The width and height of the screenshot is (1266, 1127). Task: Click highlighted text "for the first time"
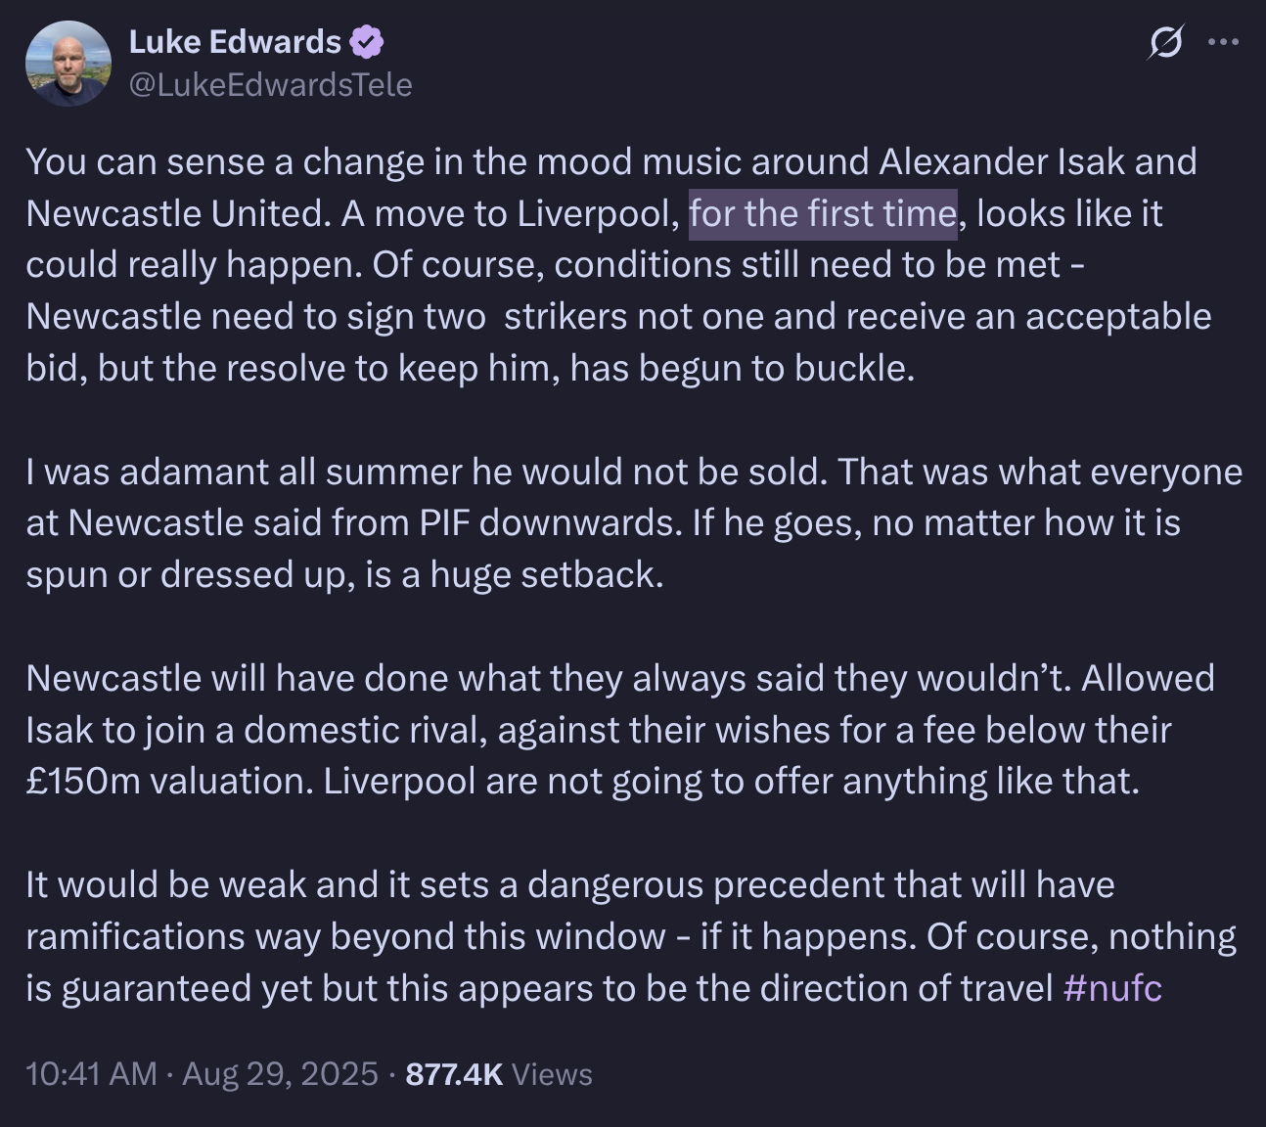click(x=823, y=214)
